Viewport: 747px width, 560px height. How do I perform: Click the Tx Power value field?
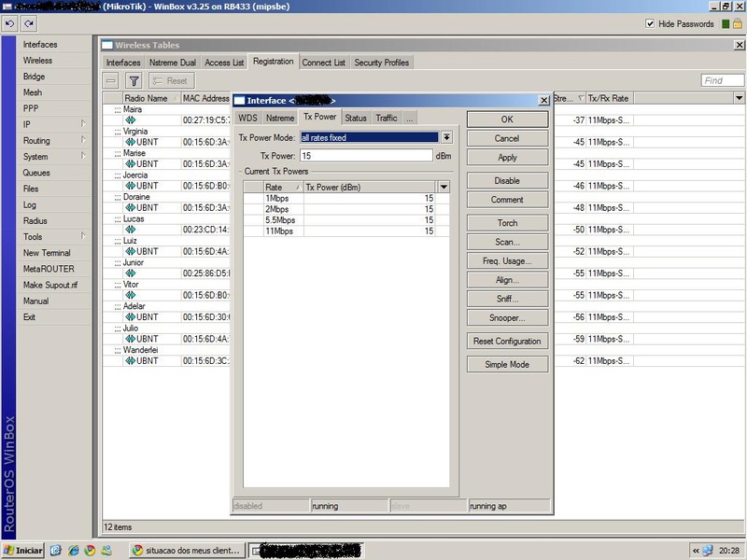(x=366, y=156)
